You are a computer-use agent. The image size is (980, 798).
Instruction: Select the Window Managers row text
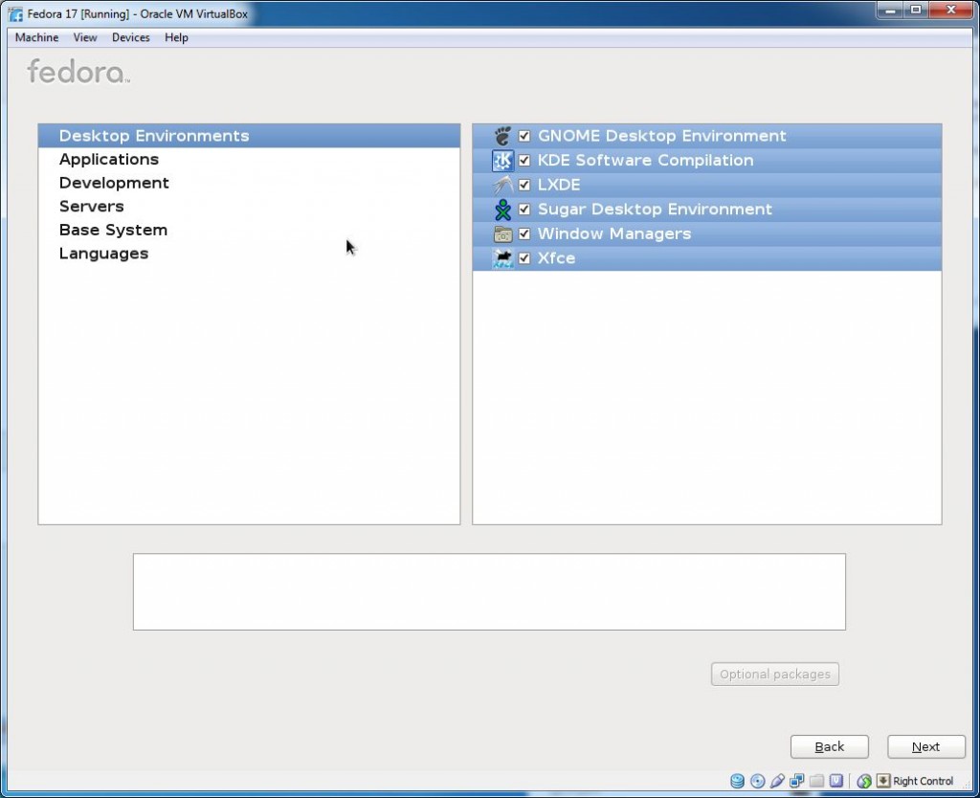(x=614, y=233)
